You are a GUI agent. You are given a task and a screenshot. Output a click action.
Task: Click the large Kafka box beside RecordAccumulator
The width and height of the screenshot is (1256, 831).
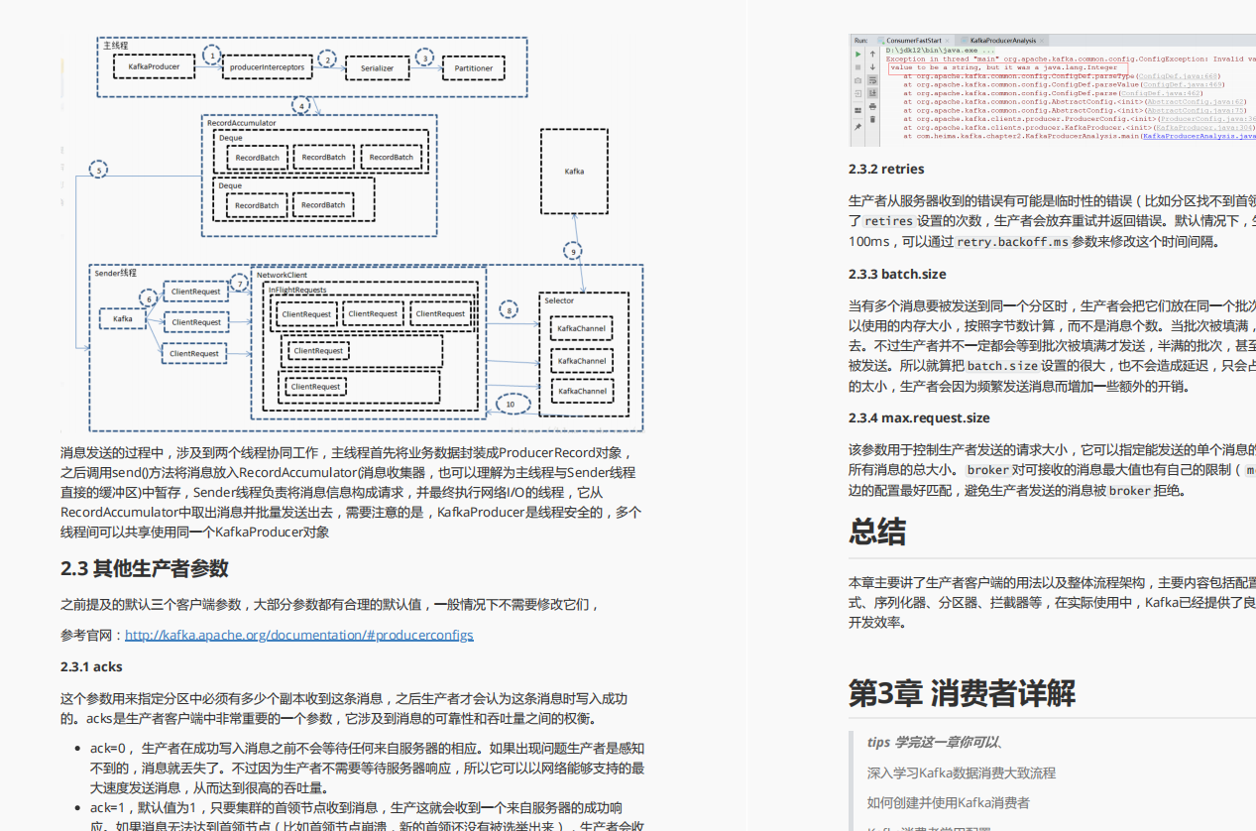[x=574, y=171]
